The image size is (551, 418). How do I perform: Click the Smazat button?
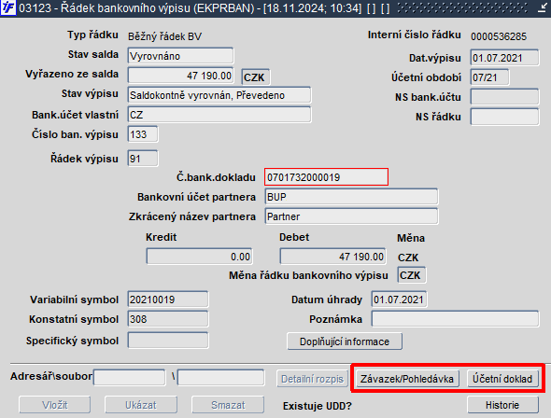point(228,405)
